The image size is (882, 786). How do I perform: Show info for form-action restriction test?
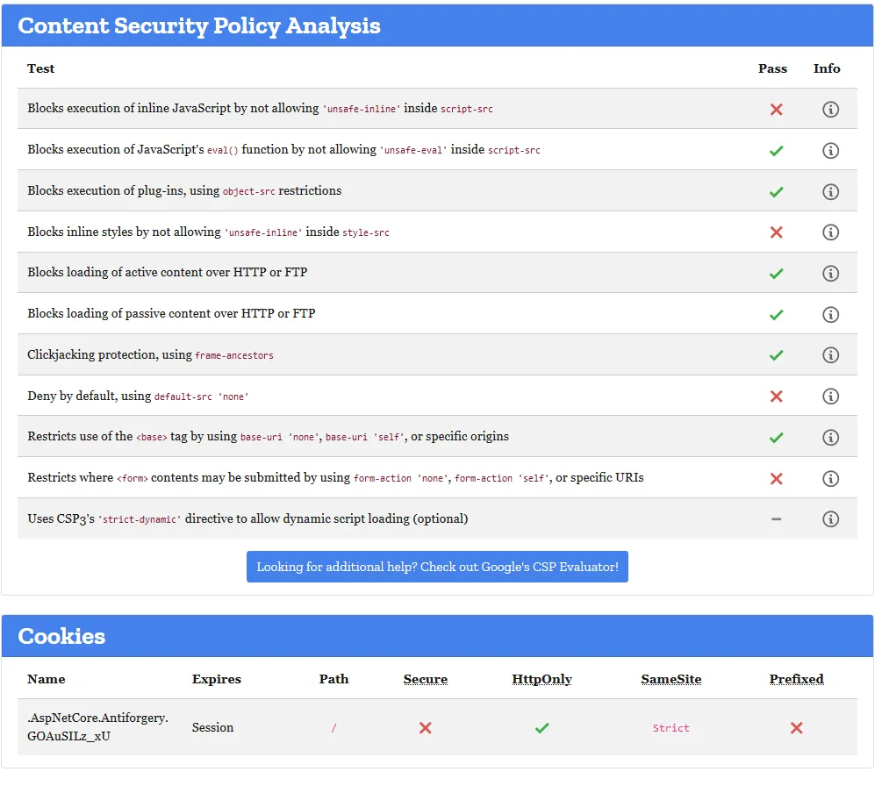pyautogui.click(x=830, y=478)
